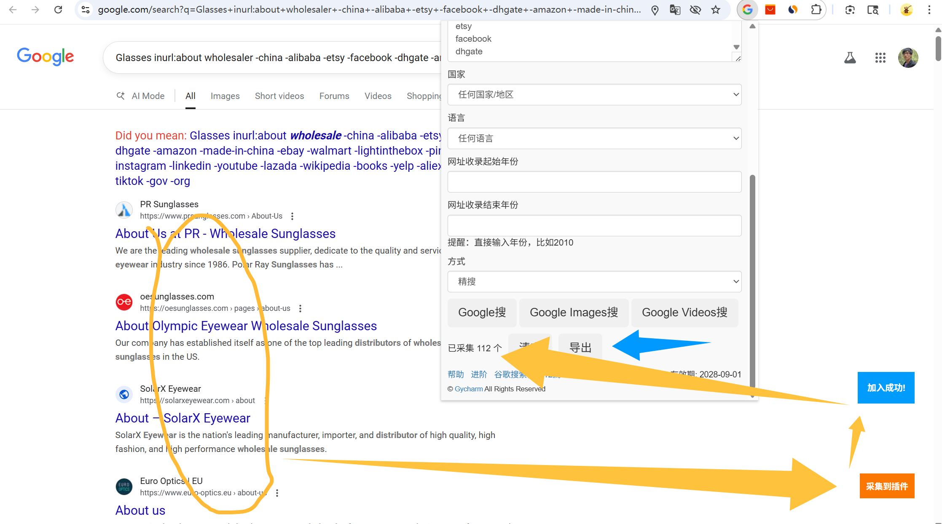Open the 语言 language dropdown
This screenshot has width=942, height=524.
coord(594,138)
